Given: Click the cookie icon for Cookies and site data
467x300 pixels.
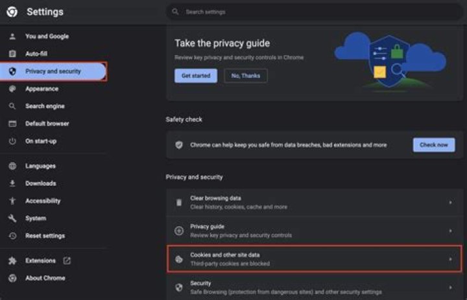Looking at the screenshot, I should 179,259.
